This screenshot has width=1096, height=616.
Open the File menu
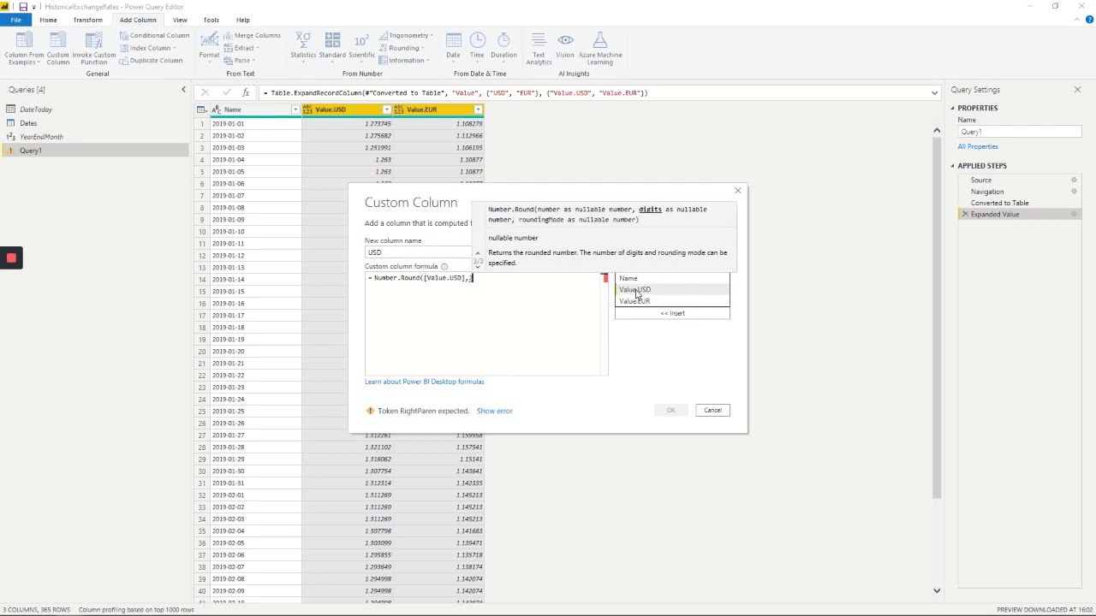(15, 20)
